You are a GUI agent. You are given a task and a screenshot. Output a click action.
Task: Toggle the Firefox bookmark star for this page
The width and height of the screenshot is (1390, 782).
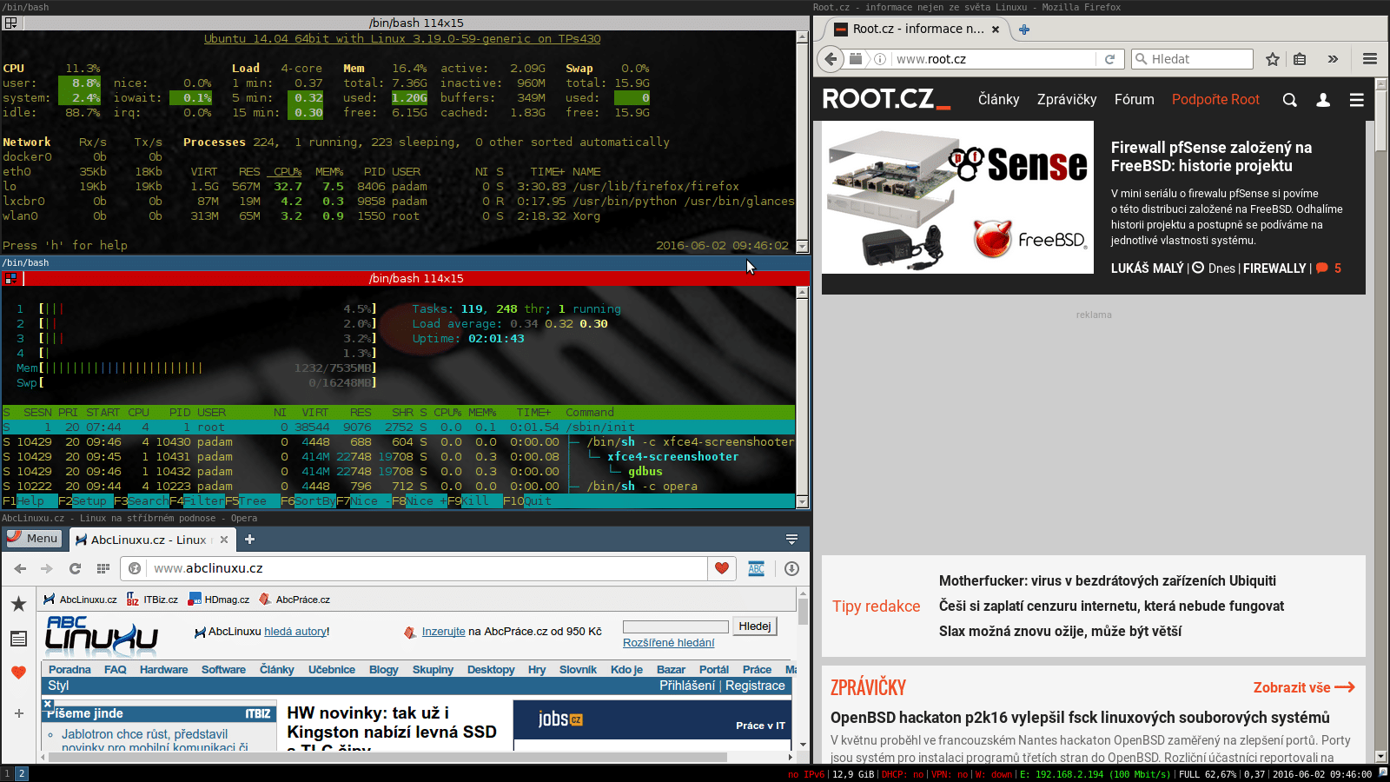pos(1273,59)
